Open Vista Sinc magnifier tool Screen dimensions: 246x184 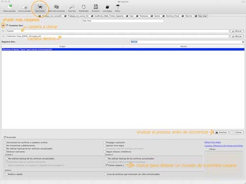coord(72,8)
